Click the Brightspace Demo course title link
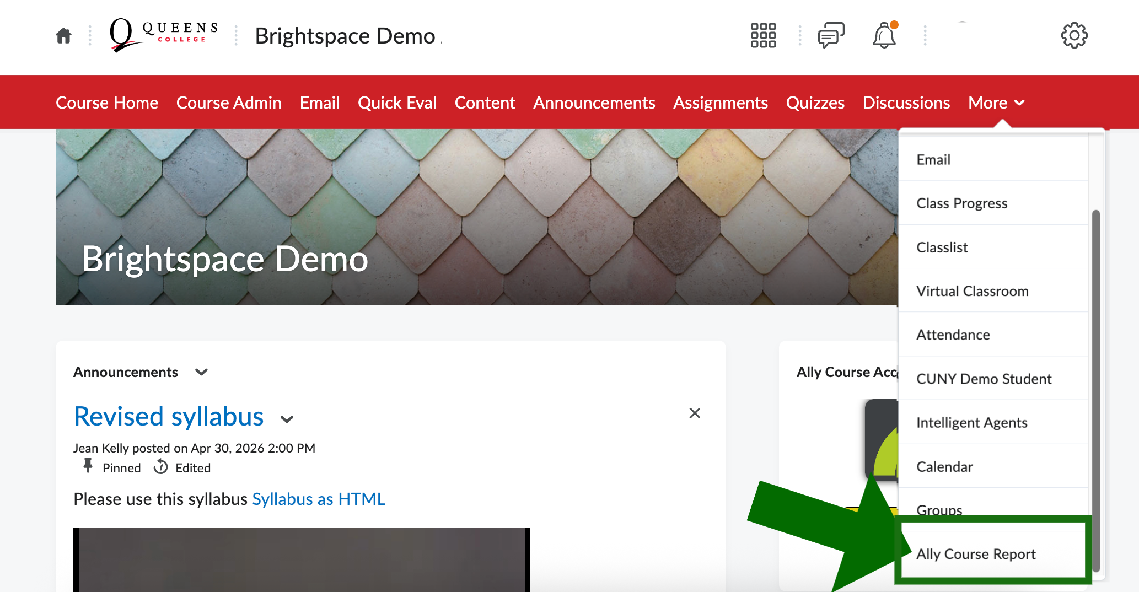 345,36
